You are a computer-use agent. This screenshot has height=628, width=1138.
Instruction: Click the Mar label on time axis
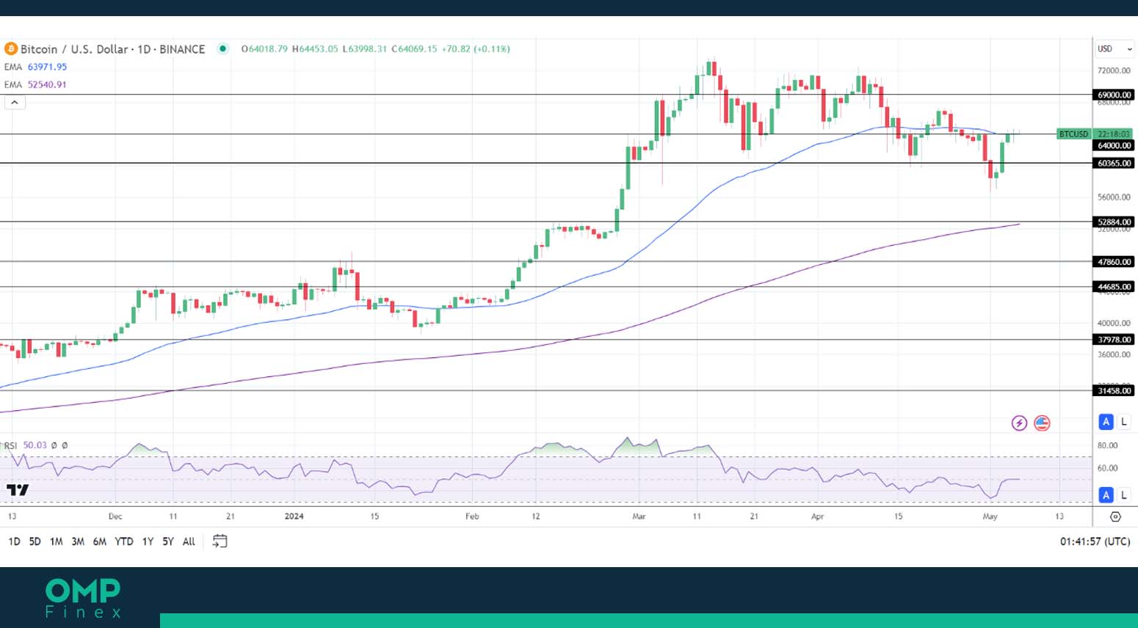[x=639, y=516]
